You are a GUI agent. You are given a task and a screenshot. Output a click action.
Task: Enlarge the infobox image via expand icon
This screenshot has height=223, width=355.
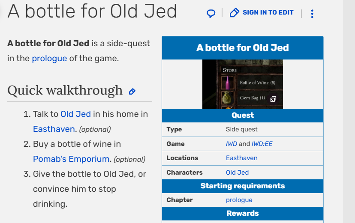click(x=274, y=99)
